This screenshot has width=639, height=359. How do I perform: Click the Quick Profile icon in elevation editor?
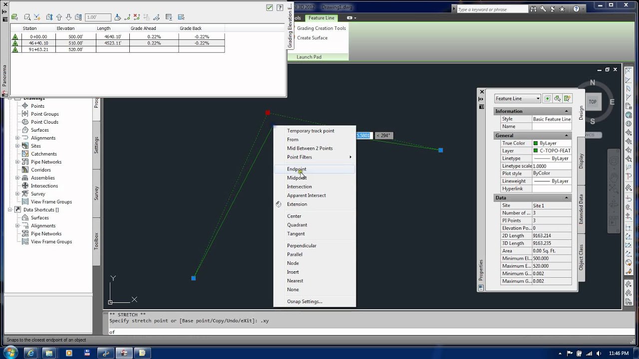coord(37,17)
